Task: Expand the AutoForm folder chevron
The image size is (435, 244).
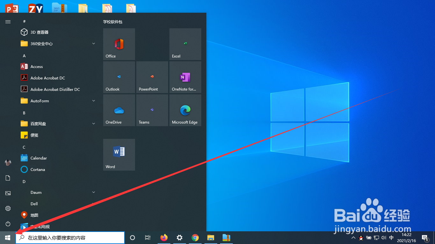Action: (x=94, y=101)
